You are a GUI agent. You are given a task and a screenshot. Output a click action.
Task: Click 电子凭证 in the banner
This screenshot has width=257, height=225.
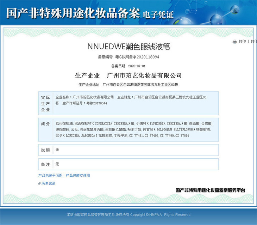click(x=158, y=14)
